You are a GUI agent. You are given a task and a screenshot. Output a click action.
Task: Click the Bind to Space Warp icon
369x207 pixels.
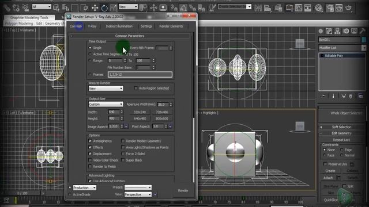[25, 7]
